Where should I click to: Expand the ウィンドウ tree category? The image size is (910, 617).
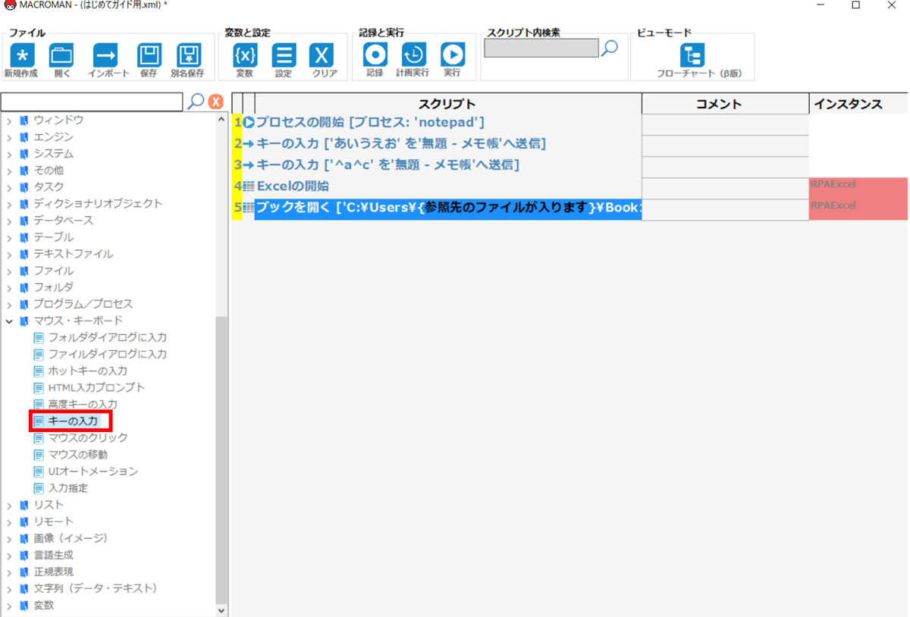click(10, 121)
